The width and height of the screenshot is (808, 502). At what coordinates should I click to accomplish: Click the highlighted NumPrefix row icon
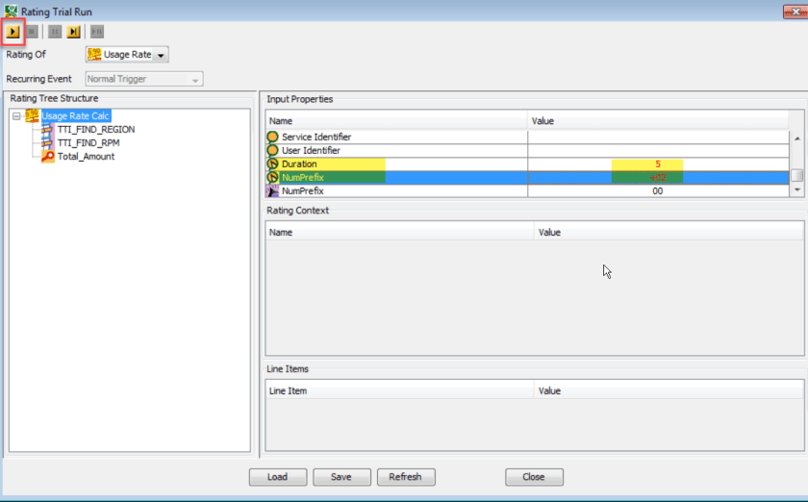[x=272, y=177]
